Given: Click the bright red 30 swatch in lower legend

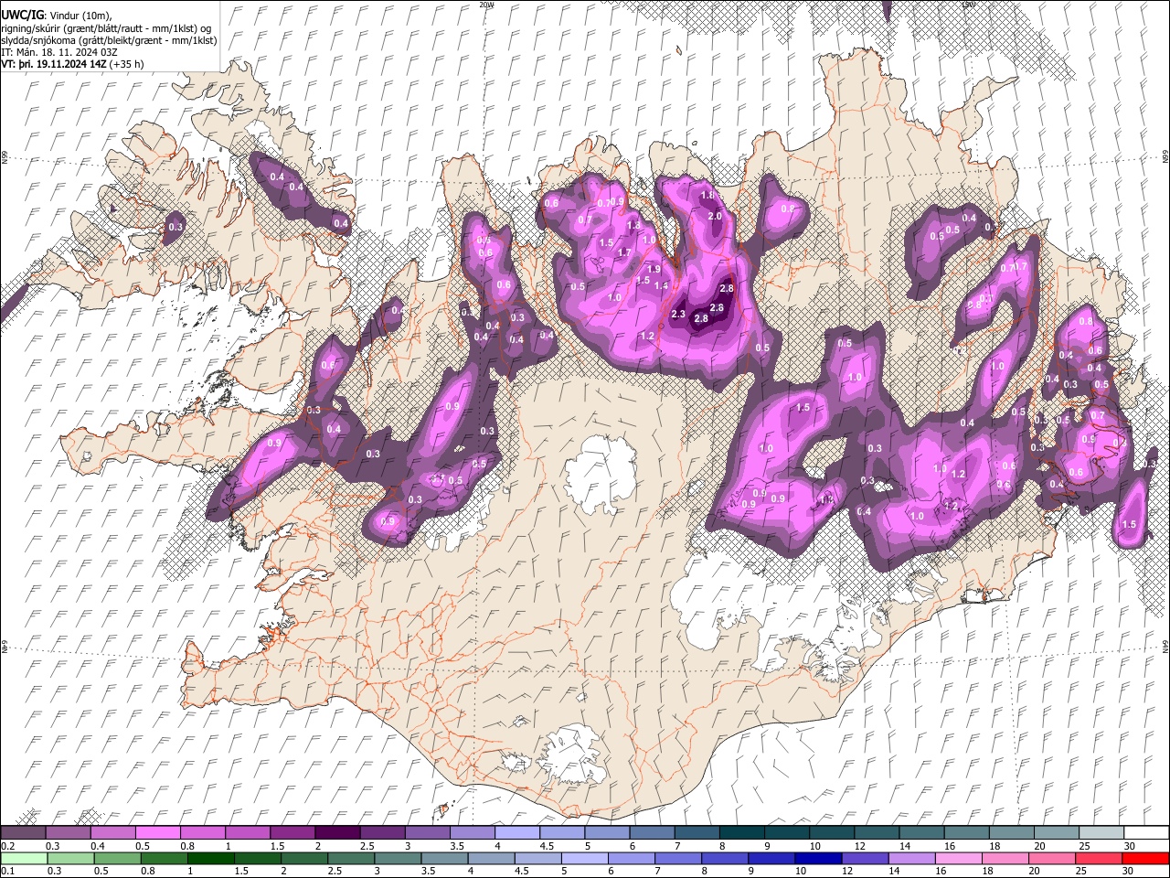Looking at the screenshot, I should (1145, 858).
